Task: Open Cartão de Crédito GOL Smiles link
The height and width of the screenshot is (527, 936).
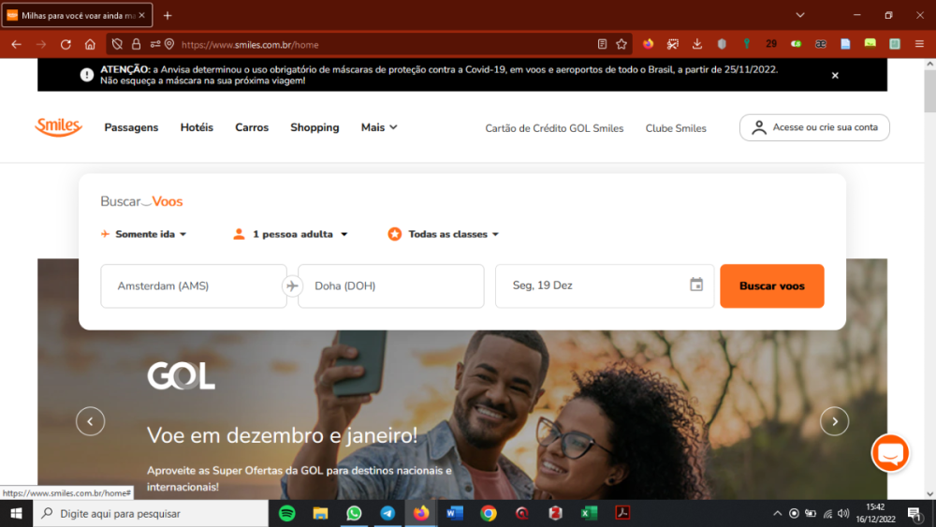Action: point(554,128)
